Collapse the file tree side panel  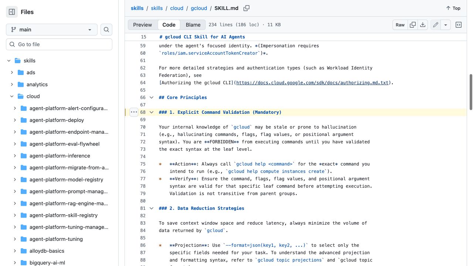12,12
